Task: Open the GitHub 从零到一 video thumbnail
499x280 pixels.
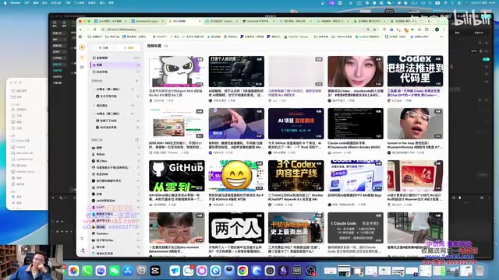Action: 177,176
